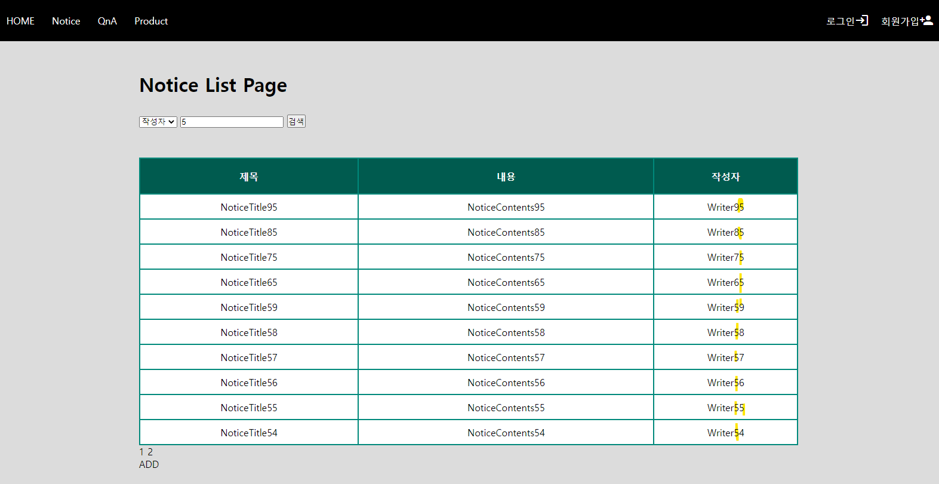
Task: Click the 검색 search button
Action: click(x=296, y=121)
